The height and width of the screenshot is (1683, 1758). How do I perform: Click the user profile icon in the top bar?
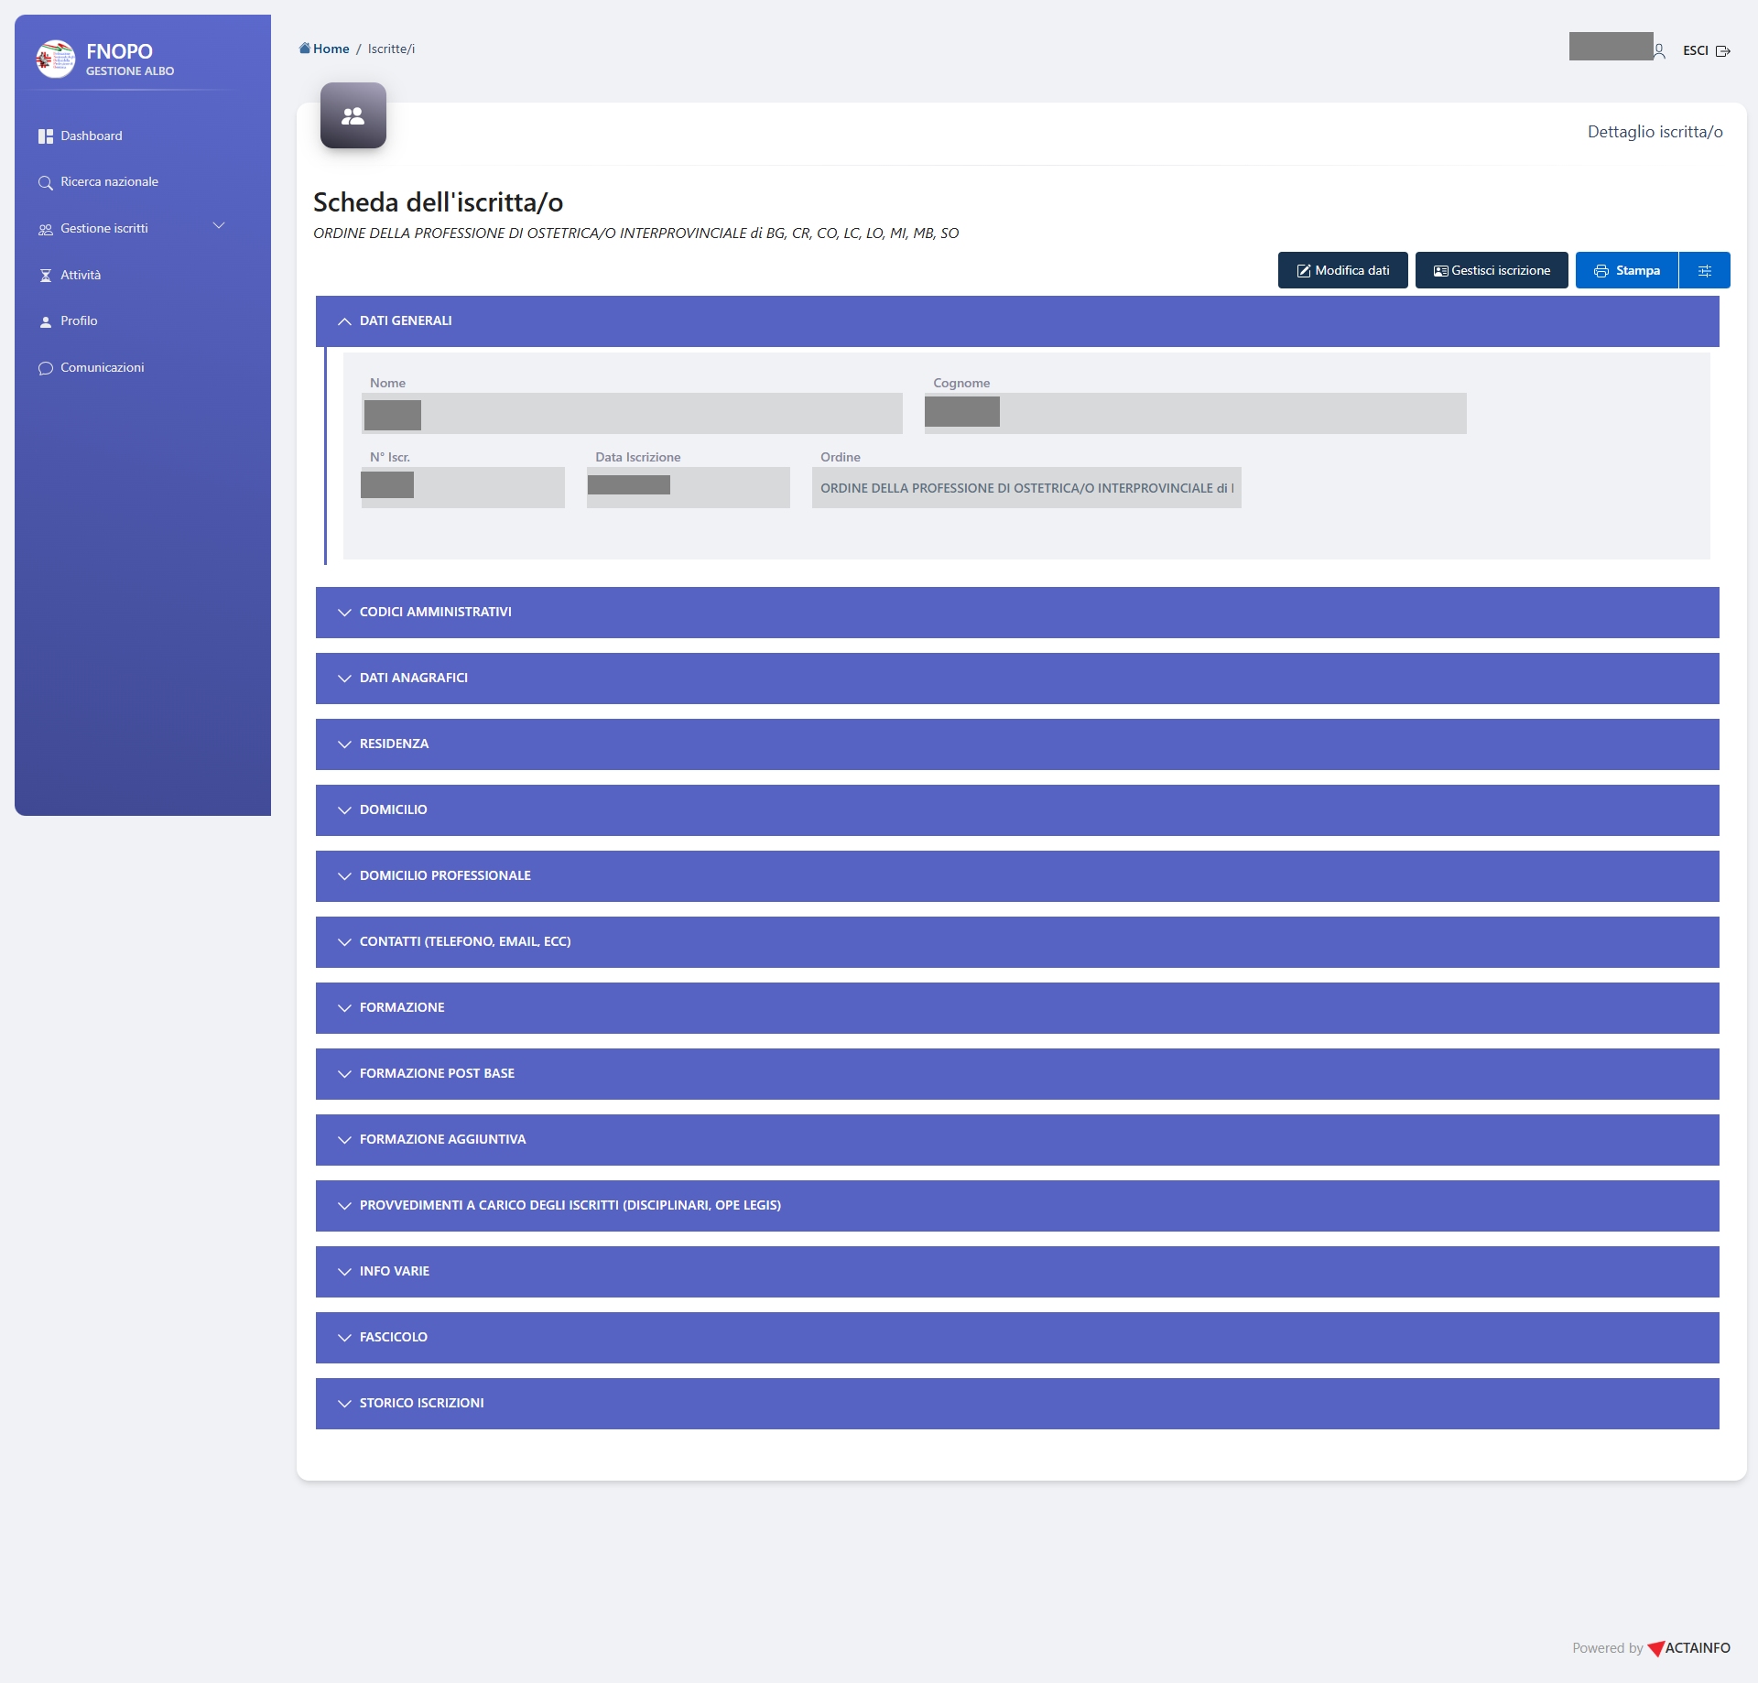[1659, 51]
